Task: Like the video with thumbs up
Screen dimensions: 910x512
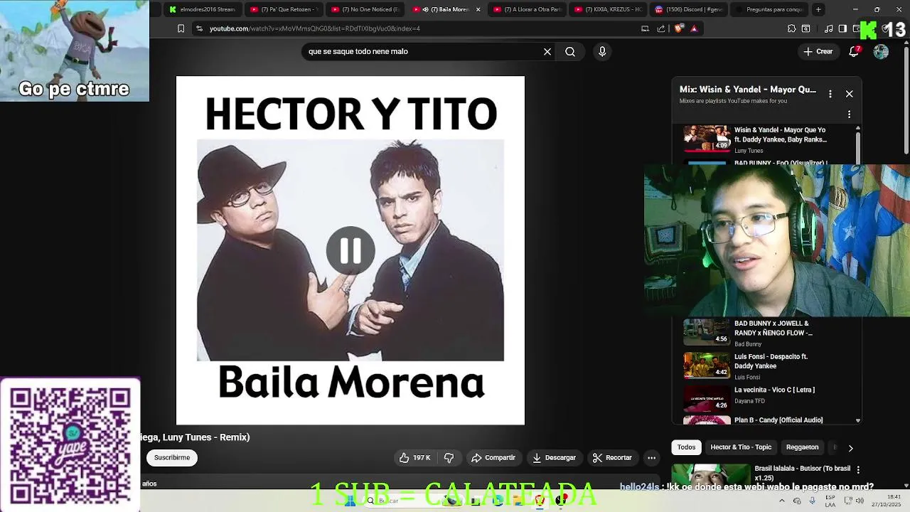Action: pos(415,458)
